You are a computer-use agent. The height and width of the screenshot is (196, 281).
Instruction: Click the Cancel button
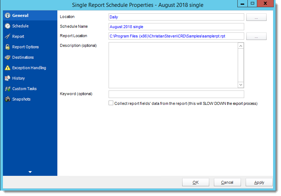227,182
